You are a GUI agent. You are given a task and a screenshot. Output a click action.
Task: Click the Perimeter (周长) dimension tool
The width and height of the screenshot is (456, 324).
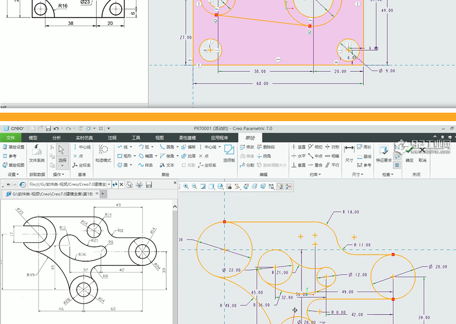364,147
